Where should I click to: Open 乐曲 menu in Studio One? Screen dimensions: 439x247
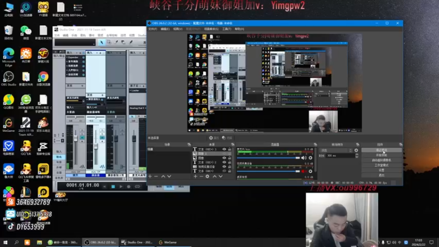pyautogui.click(x=74, y=35)
